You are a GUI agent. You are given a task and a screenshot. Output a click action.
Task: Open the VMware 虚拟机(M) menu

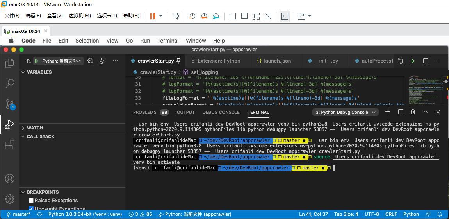(x=80, y=16)
